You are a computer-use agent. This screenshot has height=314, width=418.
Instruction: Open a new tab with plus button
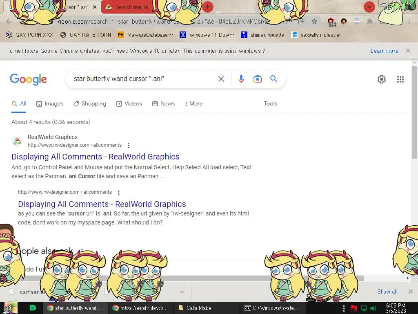tap(208, 7)
